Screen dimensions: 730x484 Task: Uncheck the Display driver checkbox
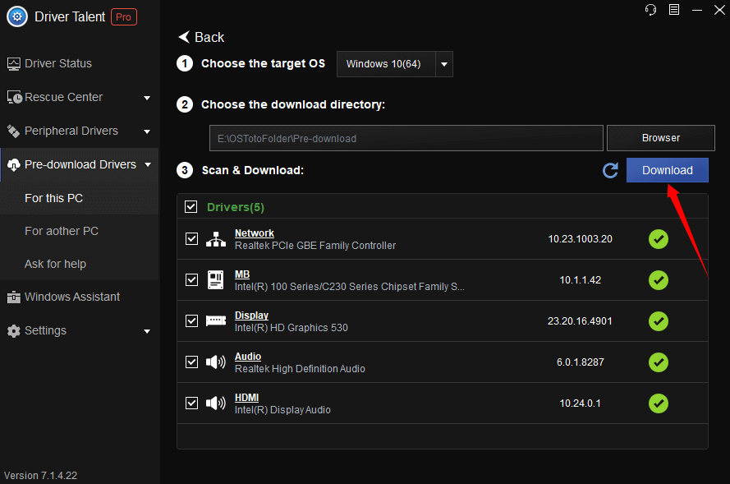(191, 321)
